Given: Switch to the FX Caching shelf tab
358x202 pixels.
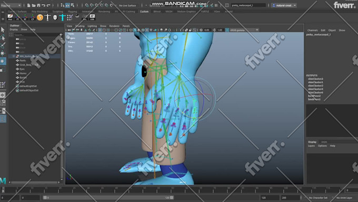Looking at the screenshot, I should (129, 12).
